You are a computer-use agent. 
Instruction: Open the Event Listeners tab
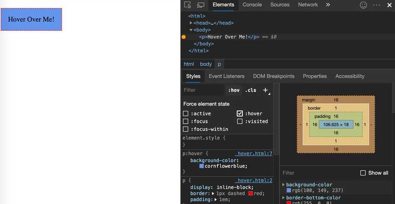[x=227, y=76]
